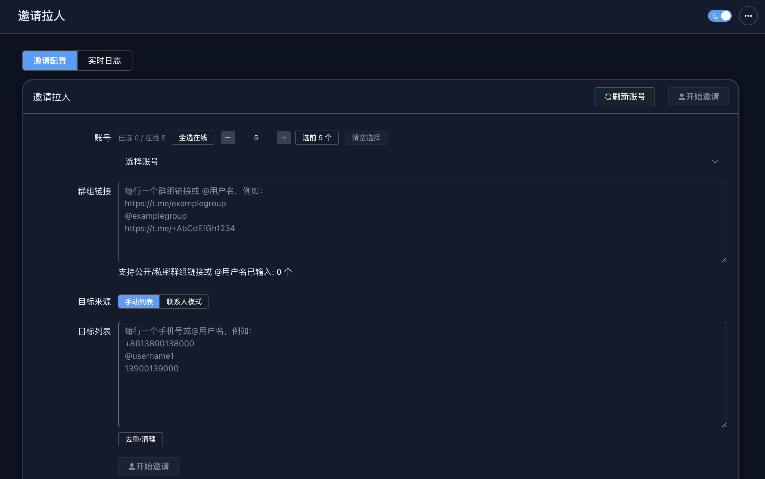Click the person icon in top 开始邀请
This screenshot has height=479, width=765.
681,97
